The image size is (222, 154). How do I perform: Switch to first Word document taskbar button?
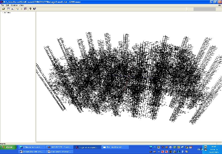(x=32, y=152)
